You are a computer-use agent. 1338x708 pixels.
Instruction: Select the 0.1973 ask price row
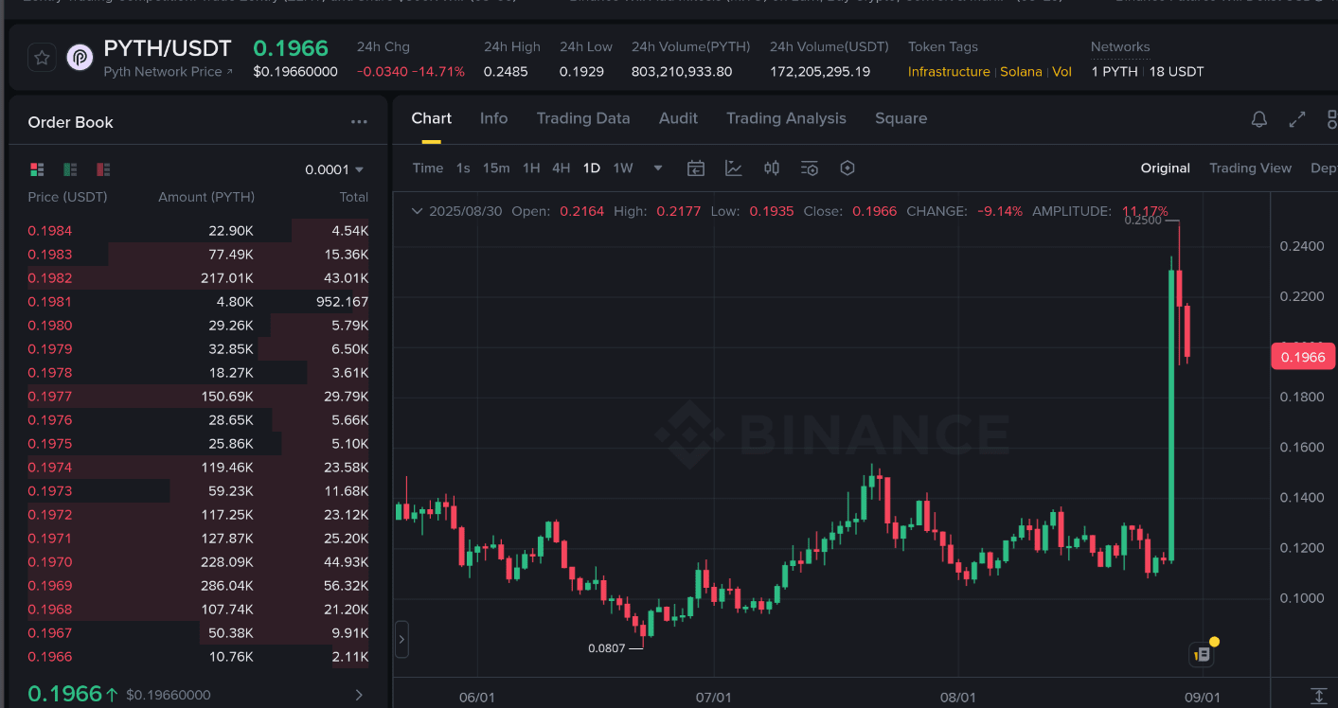coord(198,491)
